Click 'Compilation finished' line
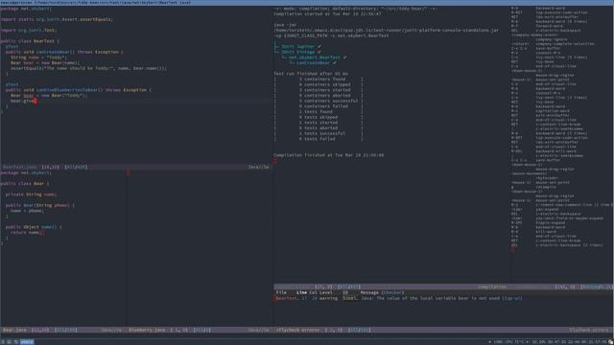614x345 pixels. tap(328, 155)
